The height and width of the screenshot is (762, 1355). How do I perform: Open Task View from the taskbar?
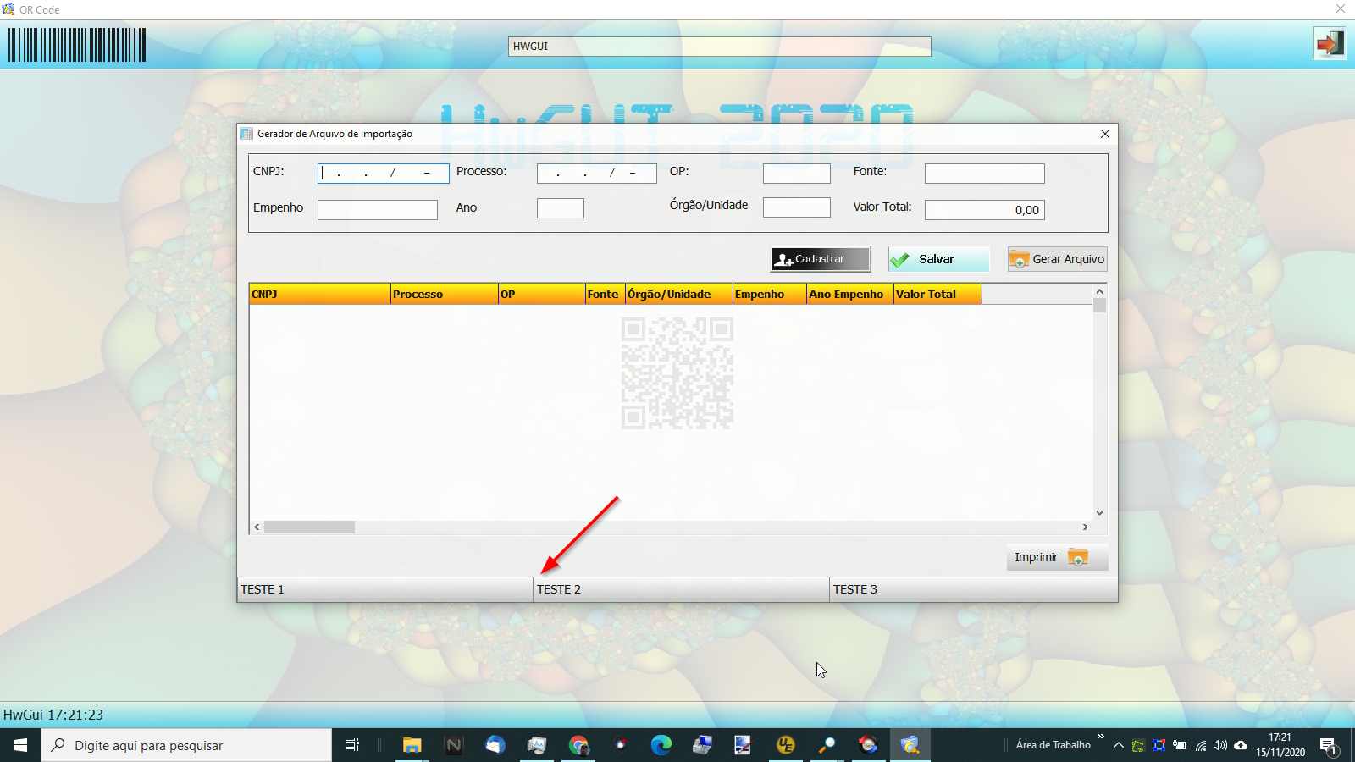click(352, 745)
